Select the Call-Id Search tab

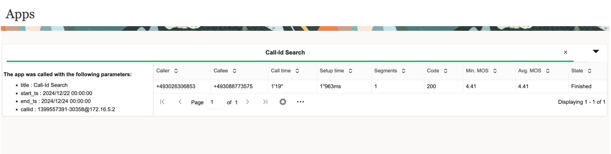click(x=285, y=53)
